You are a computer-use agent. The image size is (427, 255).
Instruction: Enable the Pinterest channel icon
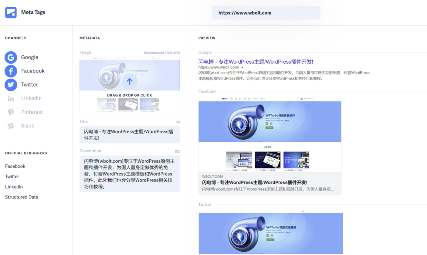11,112
